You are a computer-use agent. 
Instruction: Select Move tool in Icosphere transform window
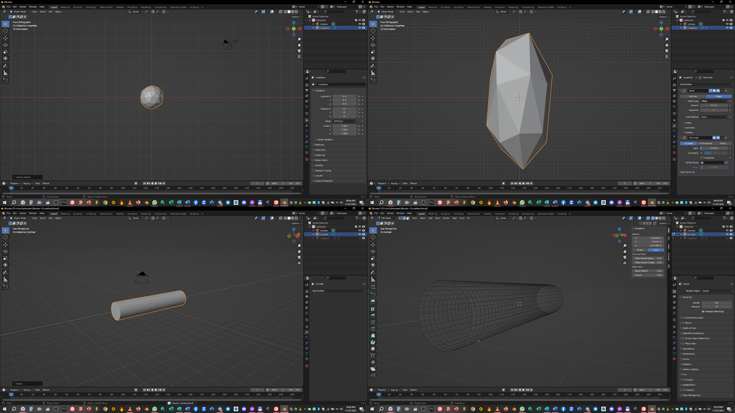[x=5, y=38]
